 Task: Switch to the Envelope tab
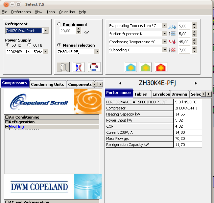click(x=161, y=94)
